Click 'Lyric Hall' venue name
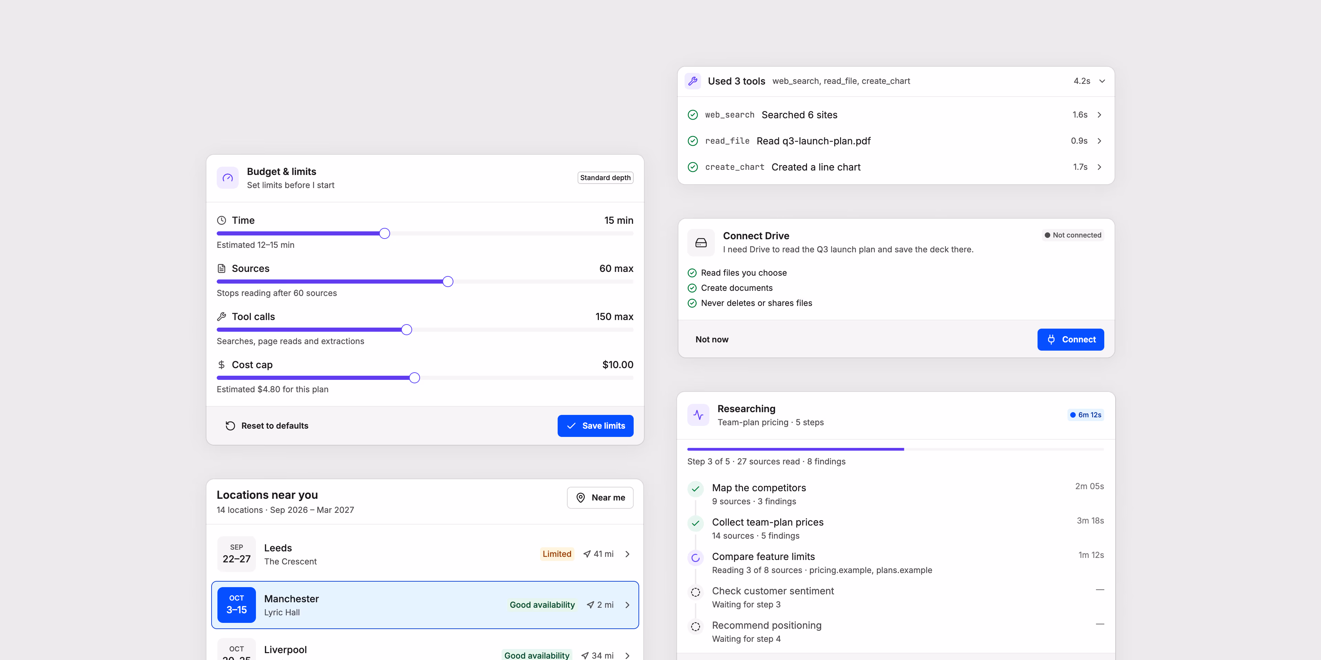Viewport: 1321px width, 660px height. 282,613
